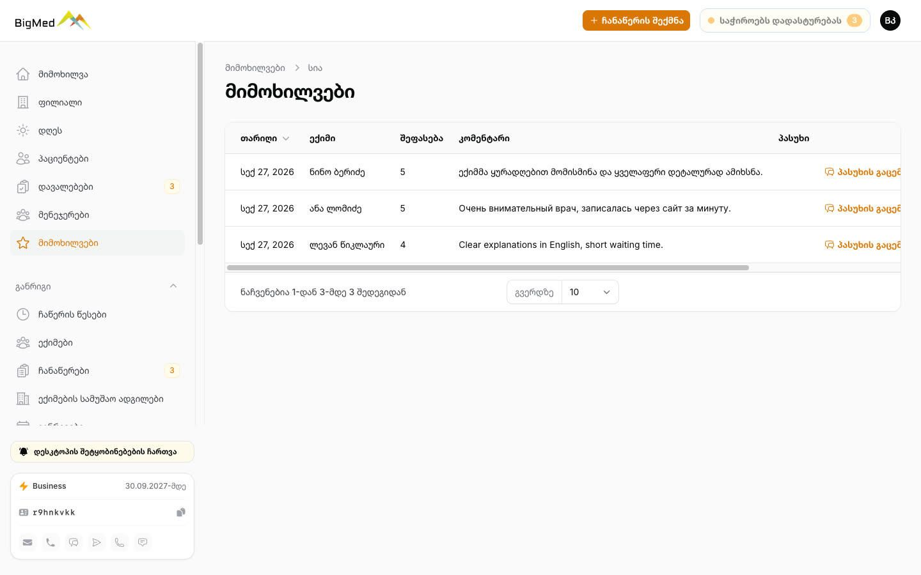
Task: Enable desktop notifications via the yellow banner
Action: pos(102,452)
